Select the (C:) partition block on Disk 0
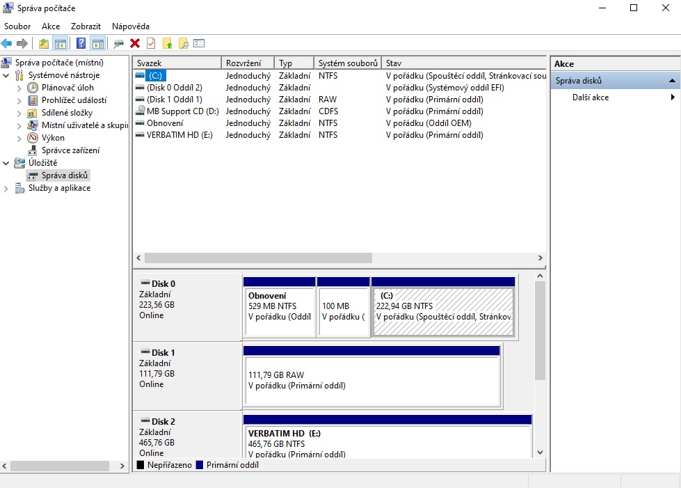The image size is (681, 488). point(443,313)
